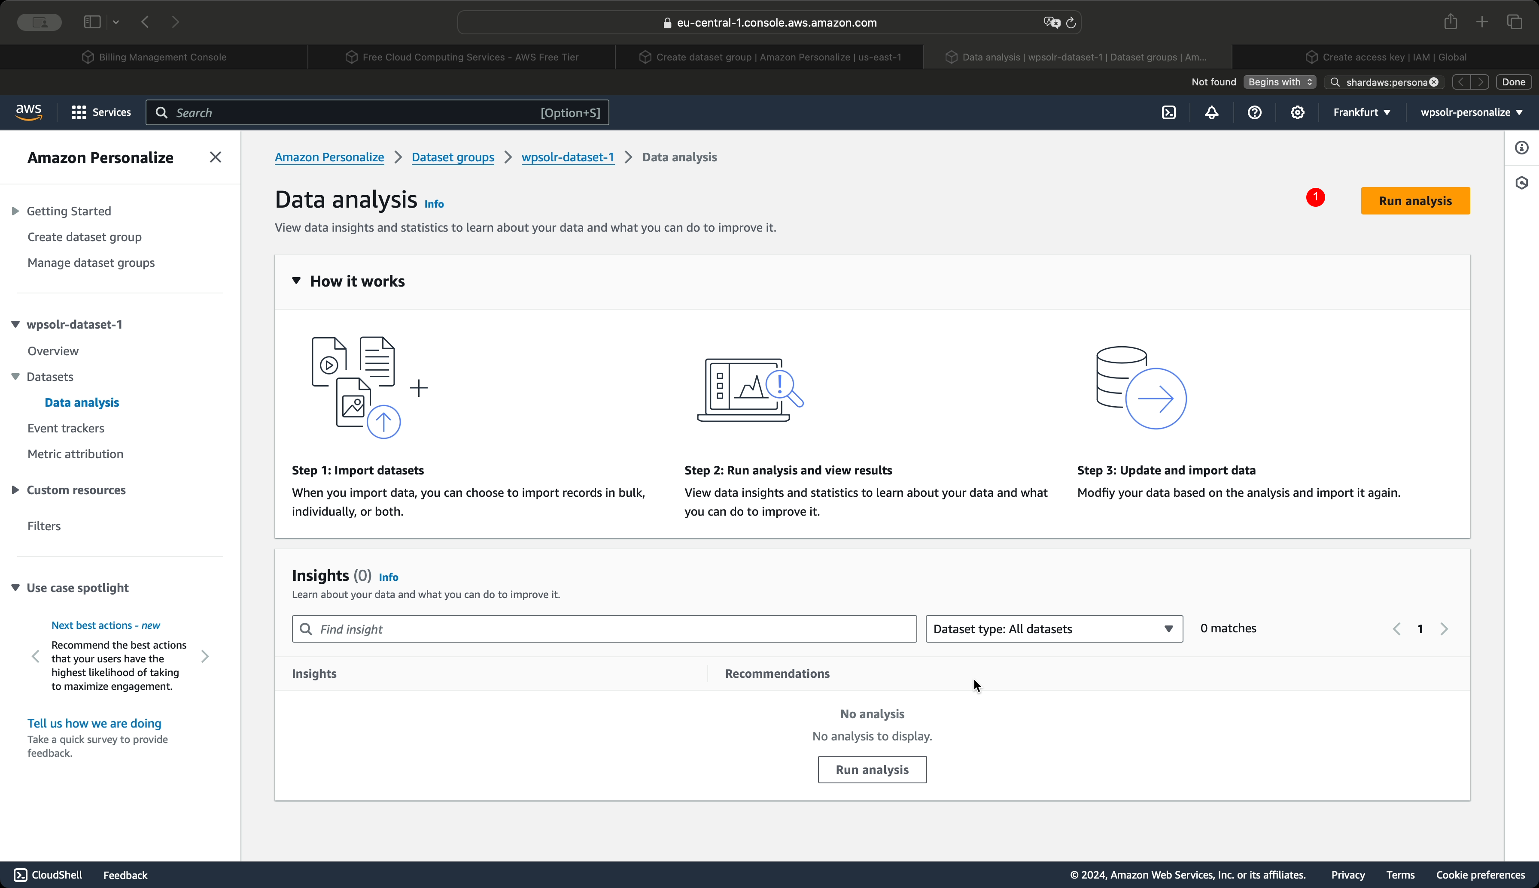Click the CloudShell icon in the footer

20,875
